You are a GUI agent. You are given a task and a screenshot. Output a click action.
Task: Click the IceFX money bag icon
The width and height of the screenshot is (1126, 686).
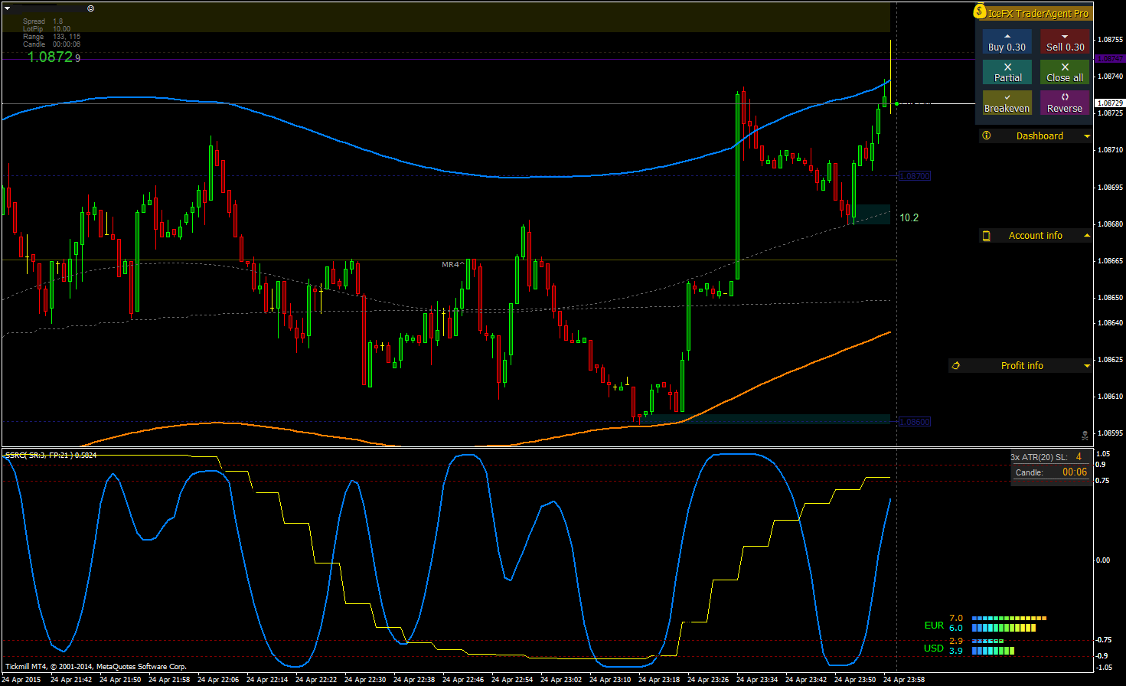[x=980, y=11]
